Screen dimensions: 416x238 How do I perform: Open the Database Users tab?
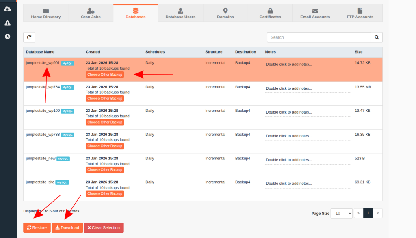point(180,13)
